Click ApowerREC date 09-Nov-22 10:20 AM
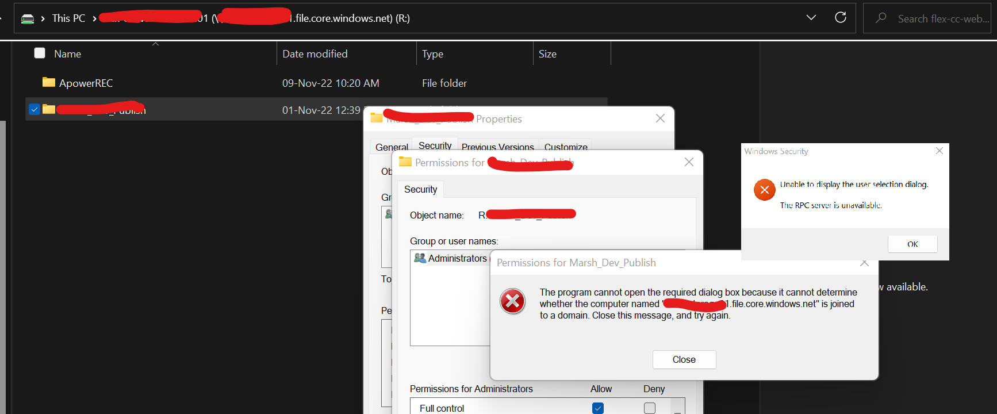 point(331,83)
